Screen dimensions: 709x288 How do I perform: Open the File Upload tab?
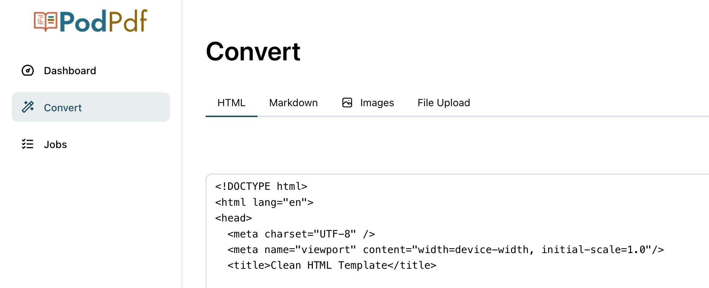pyautogui.click(x=443, y=103)
